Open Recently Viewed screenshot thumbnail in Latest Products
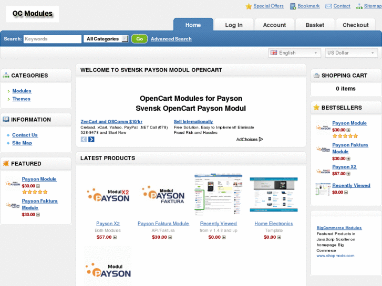Image resolution: width=382 pixels, height=286 pixels. pos(218,194)
